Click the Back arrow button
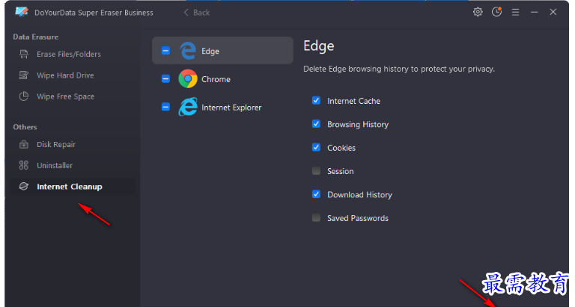575x307 pixels. click(x=197, y=13)
